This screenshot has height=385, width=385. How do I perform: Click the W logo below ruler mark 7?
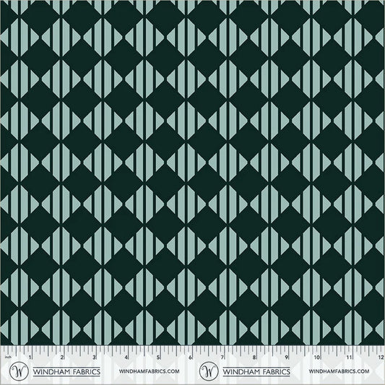(209, 371)
